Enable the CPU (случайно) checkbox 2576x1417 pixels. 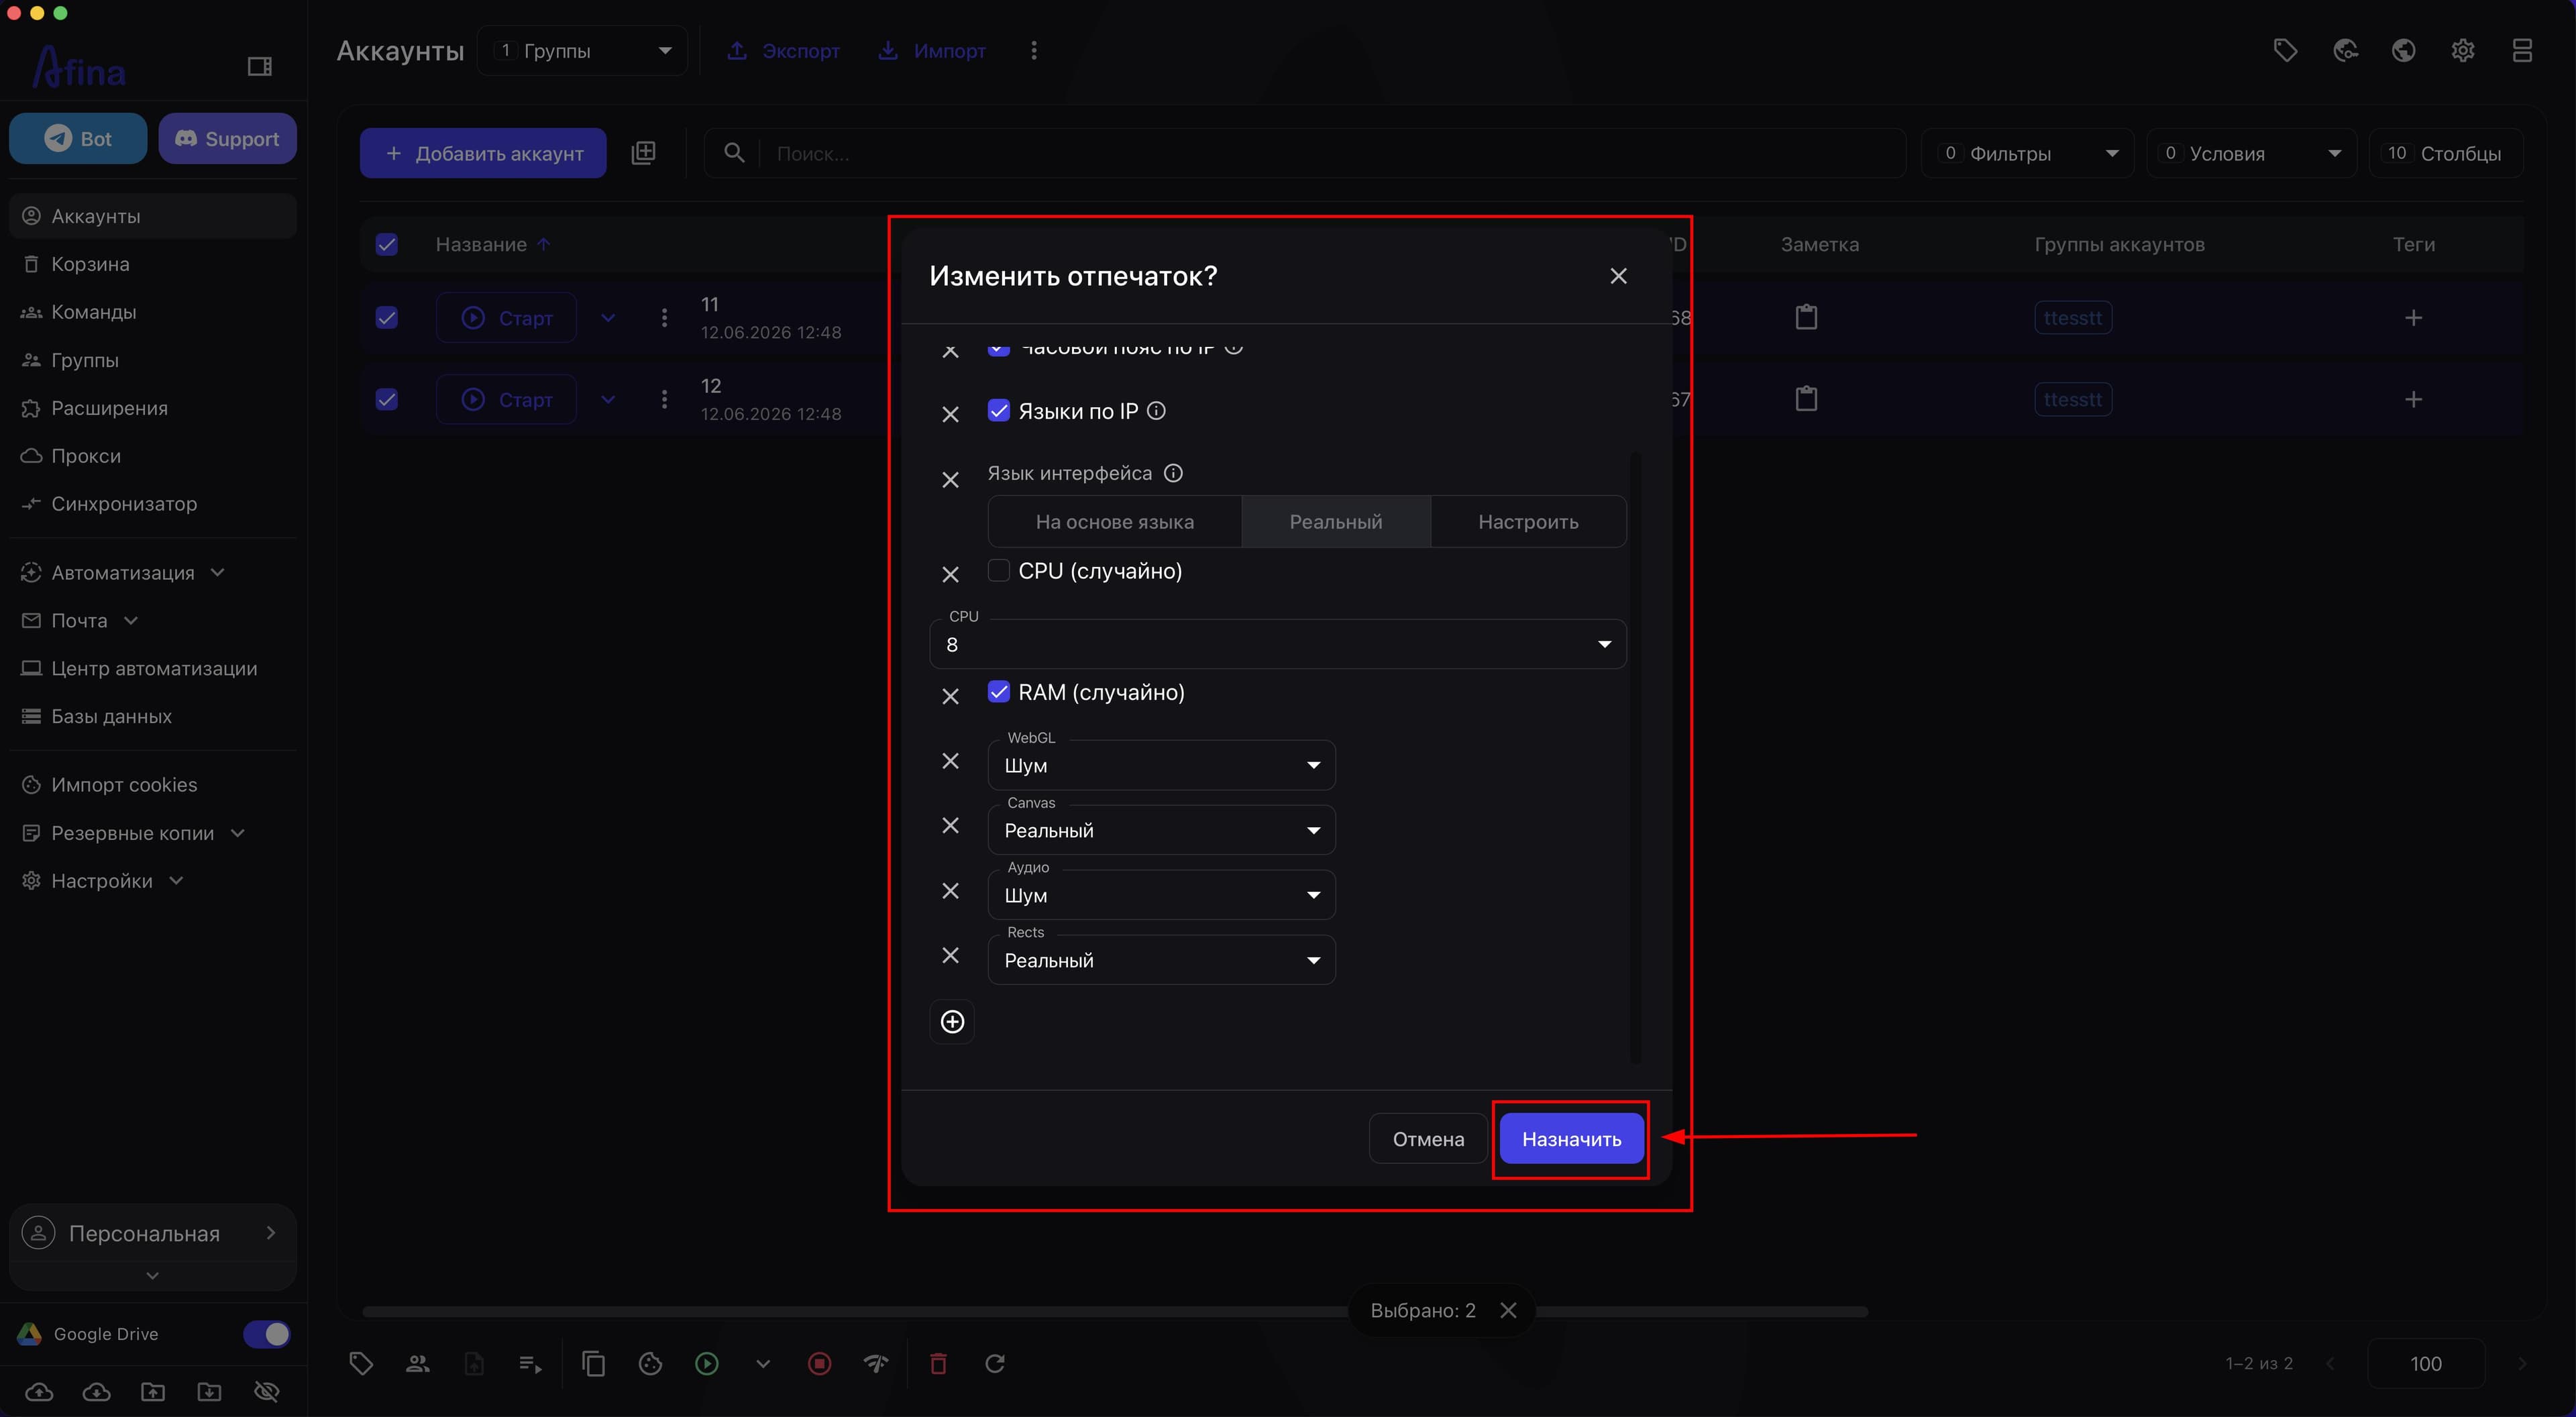tap(998, 570)
